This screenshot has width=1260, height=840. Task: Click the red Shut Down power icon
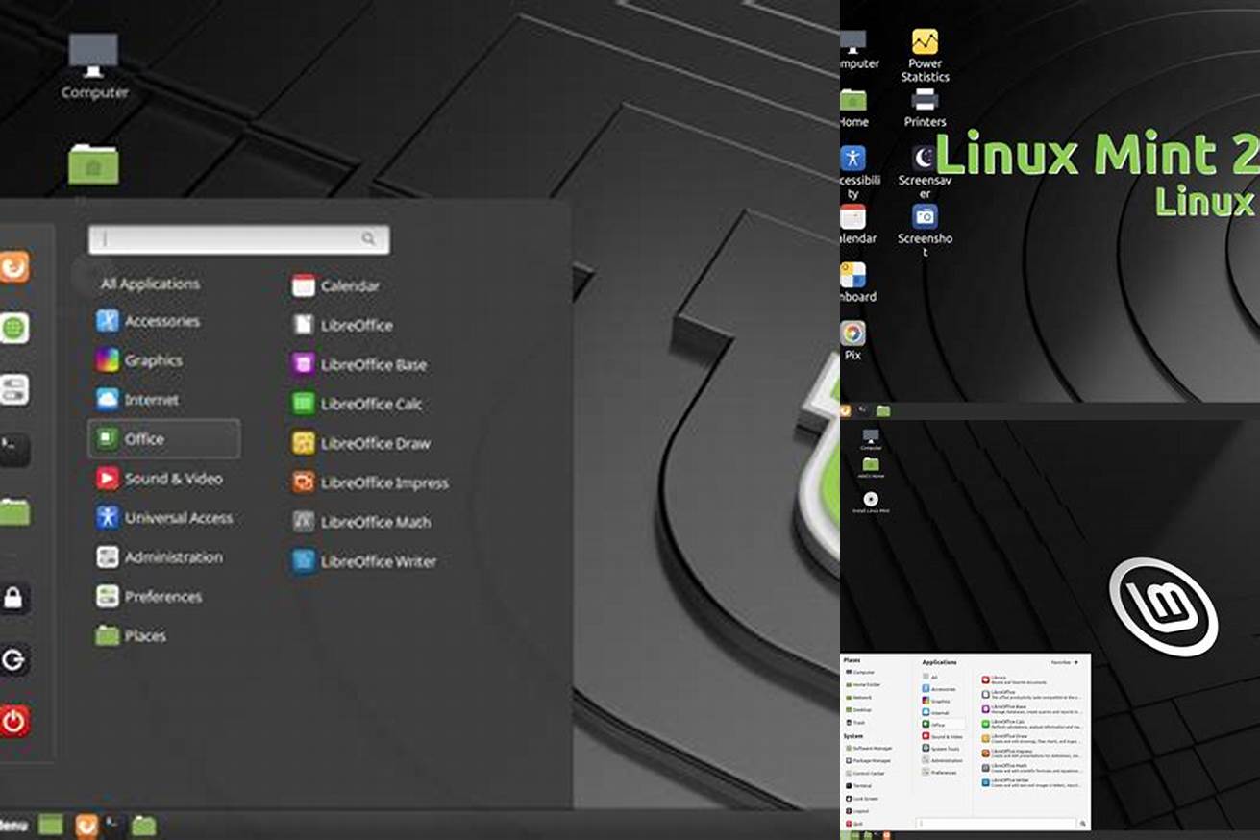(x=13, y=721)
